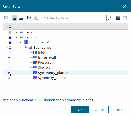Switch to flat list view icon
Viewport: 131px width, 116px height.
click(x=21, y=18)
